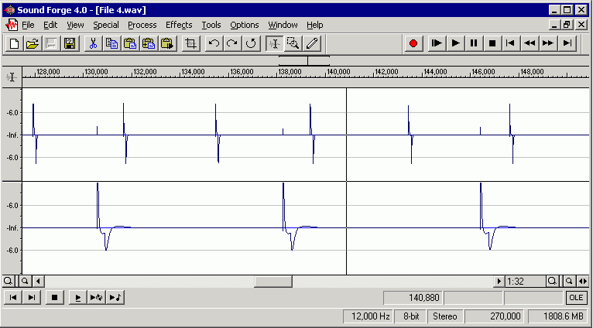593x328 pixels.
Task: Open the File menu
Action: [28, 25]
